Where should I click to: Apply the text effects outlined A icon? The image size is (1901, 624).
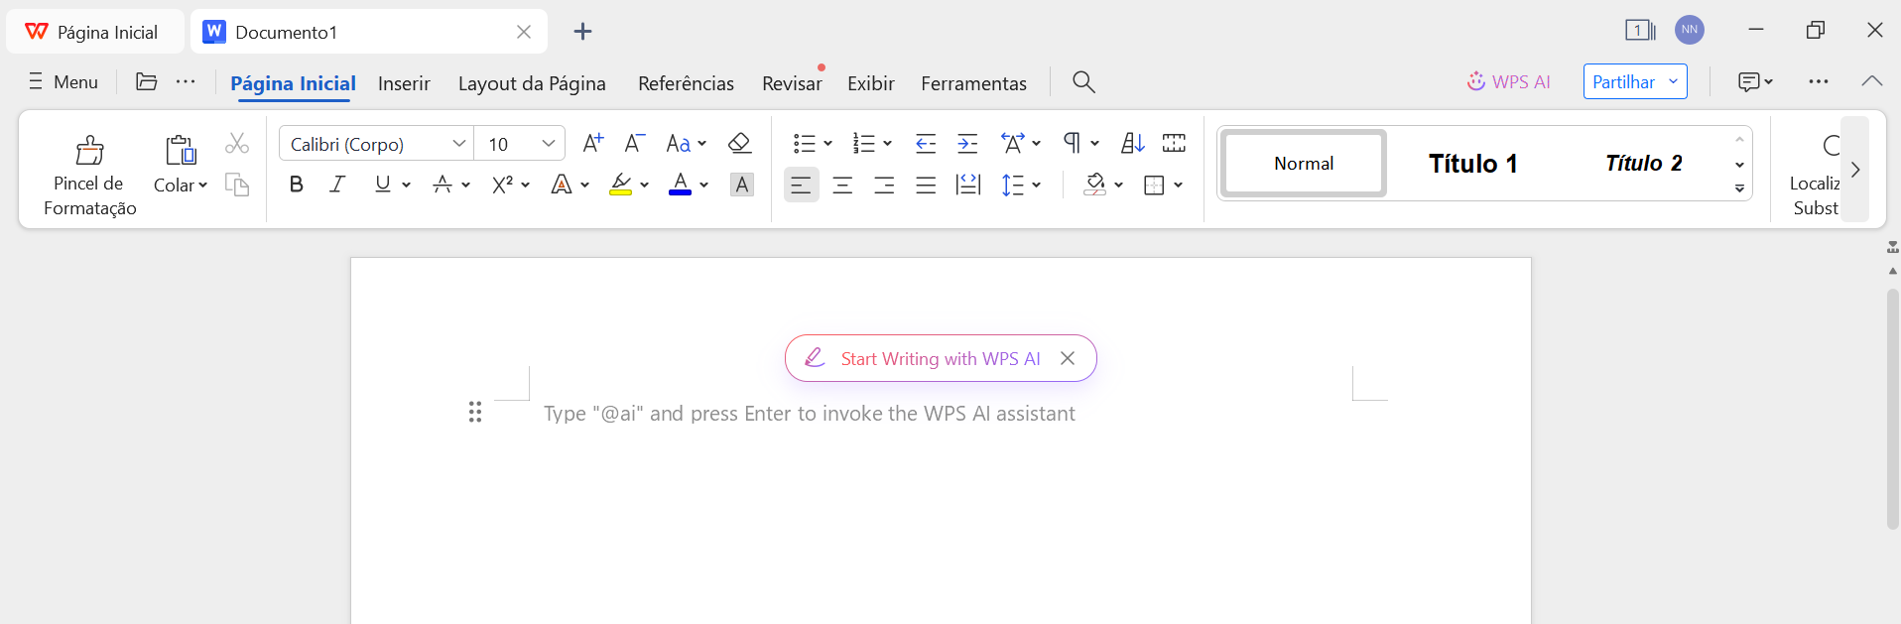point(562,185)
